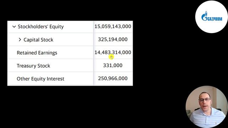Click the 15,059,143,000 equity value
The height and width of the screenshot is (128, 228).
(113, 26)
